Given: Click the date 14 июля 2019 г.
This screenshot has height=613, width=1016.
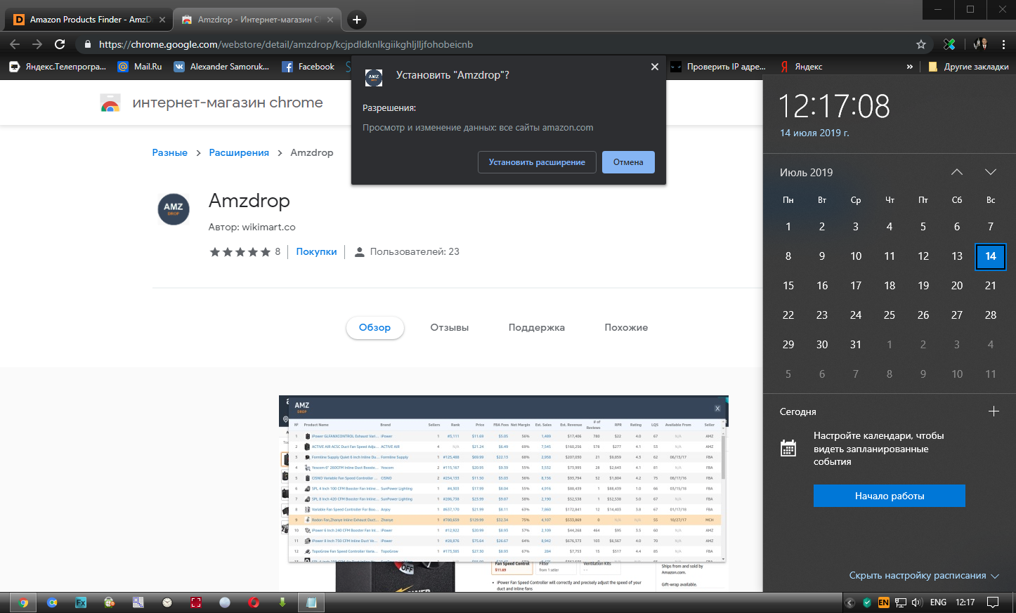Looking at the screenshot, I should [814, 133].
